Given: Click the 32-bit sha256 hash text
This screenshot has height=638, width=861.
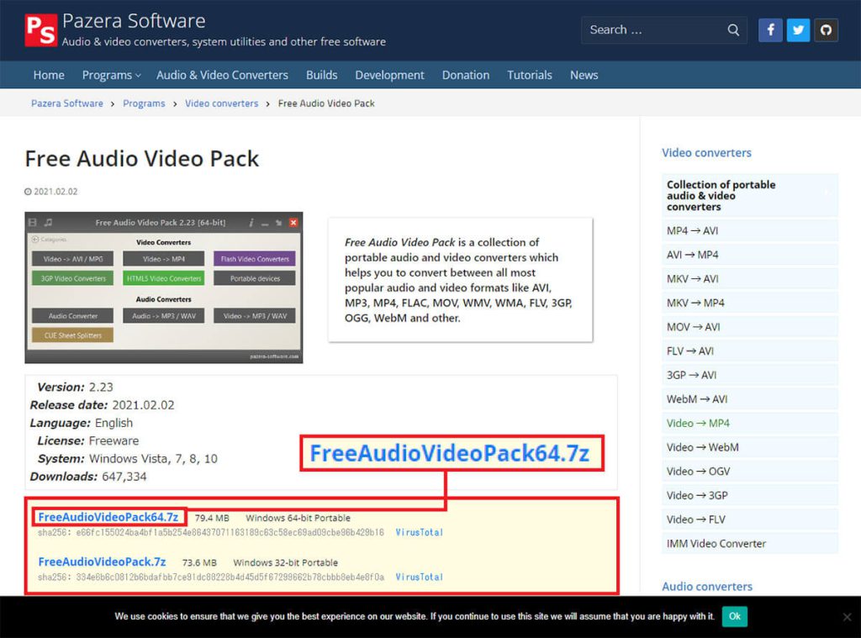Looking at the screenshot, I should point(211,577).
